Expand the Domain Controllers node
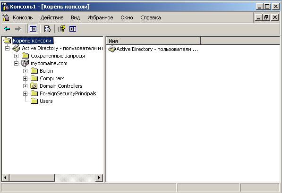The width and height of the screenshot is (282, 193). click(25, 86)
